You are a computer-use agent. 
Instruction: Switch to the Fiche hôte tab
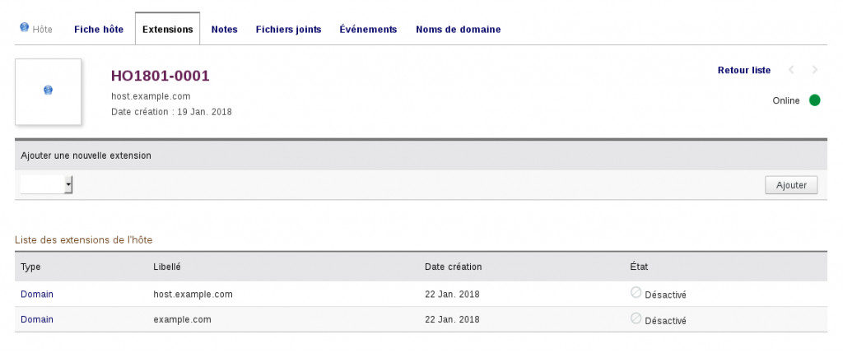pos(99,29)
